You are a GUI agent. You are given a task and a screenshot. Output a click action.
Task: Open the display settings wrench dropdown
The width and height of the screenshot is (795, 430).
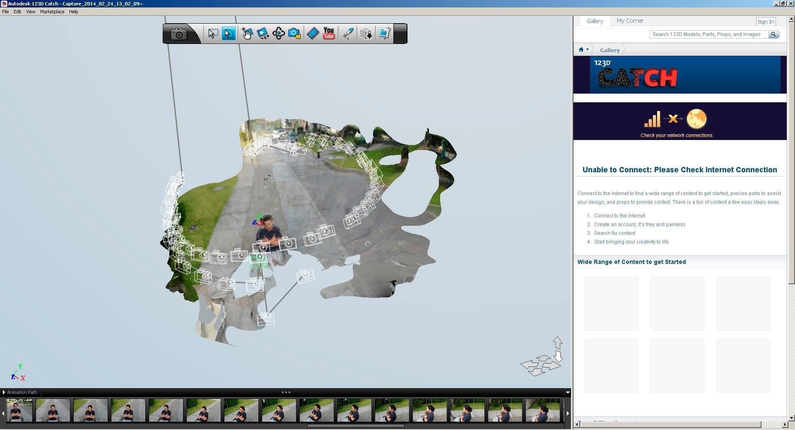coord(384,34)
